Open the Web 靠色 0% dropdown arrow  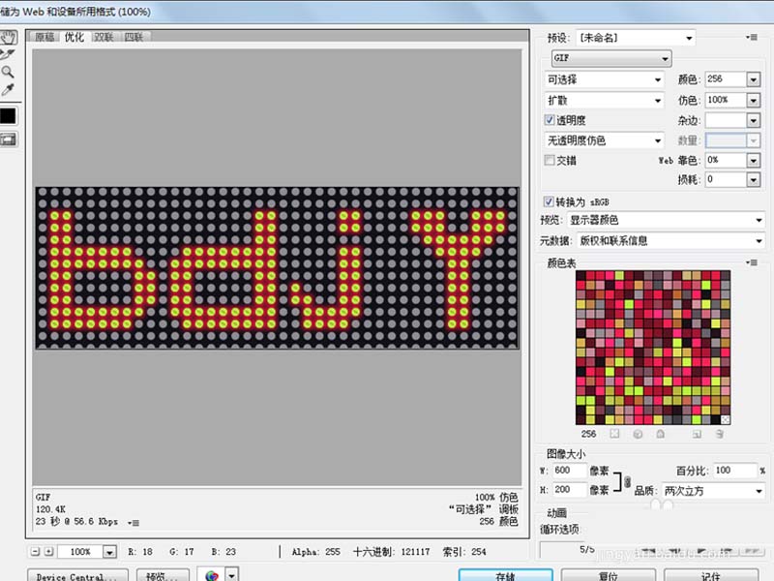click(x=754, y=160)
